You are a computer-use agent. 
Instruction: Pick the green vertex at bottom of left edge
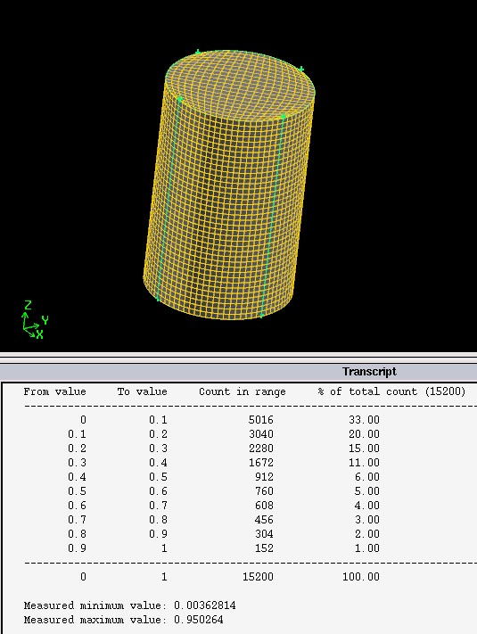(157, 299)
